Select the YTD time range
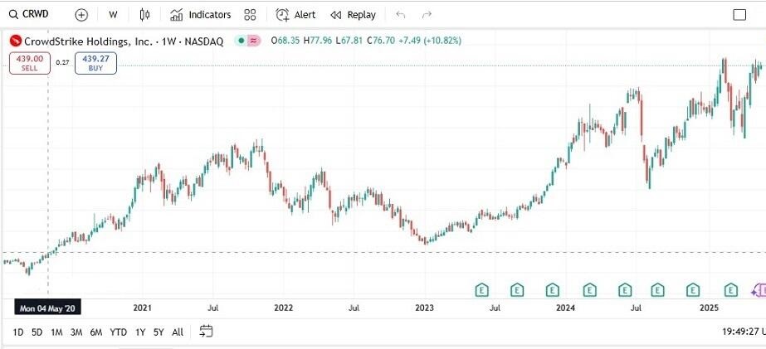The height and width of the screenshot is (349, 766). click(119, 332)
